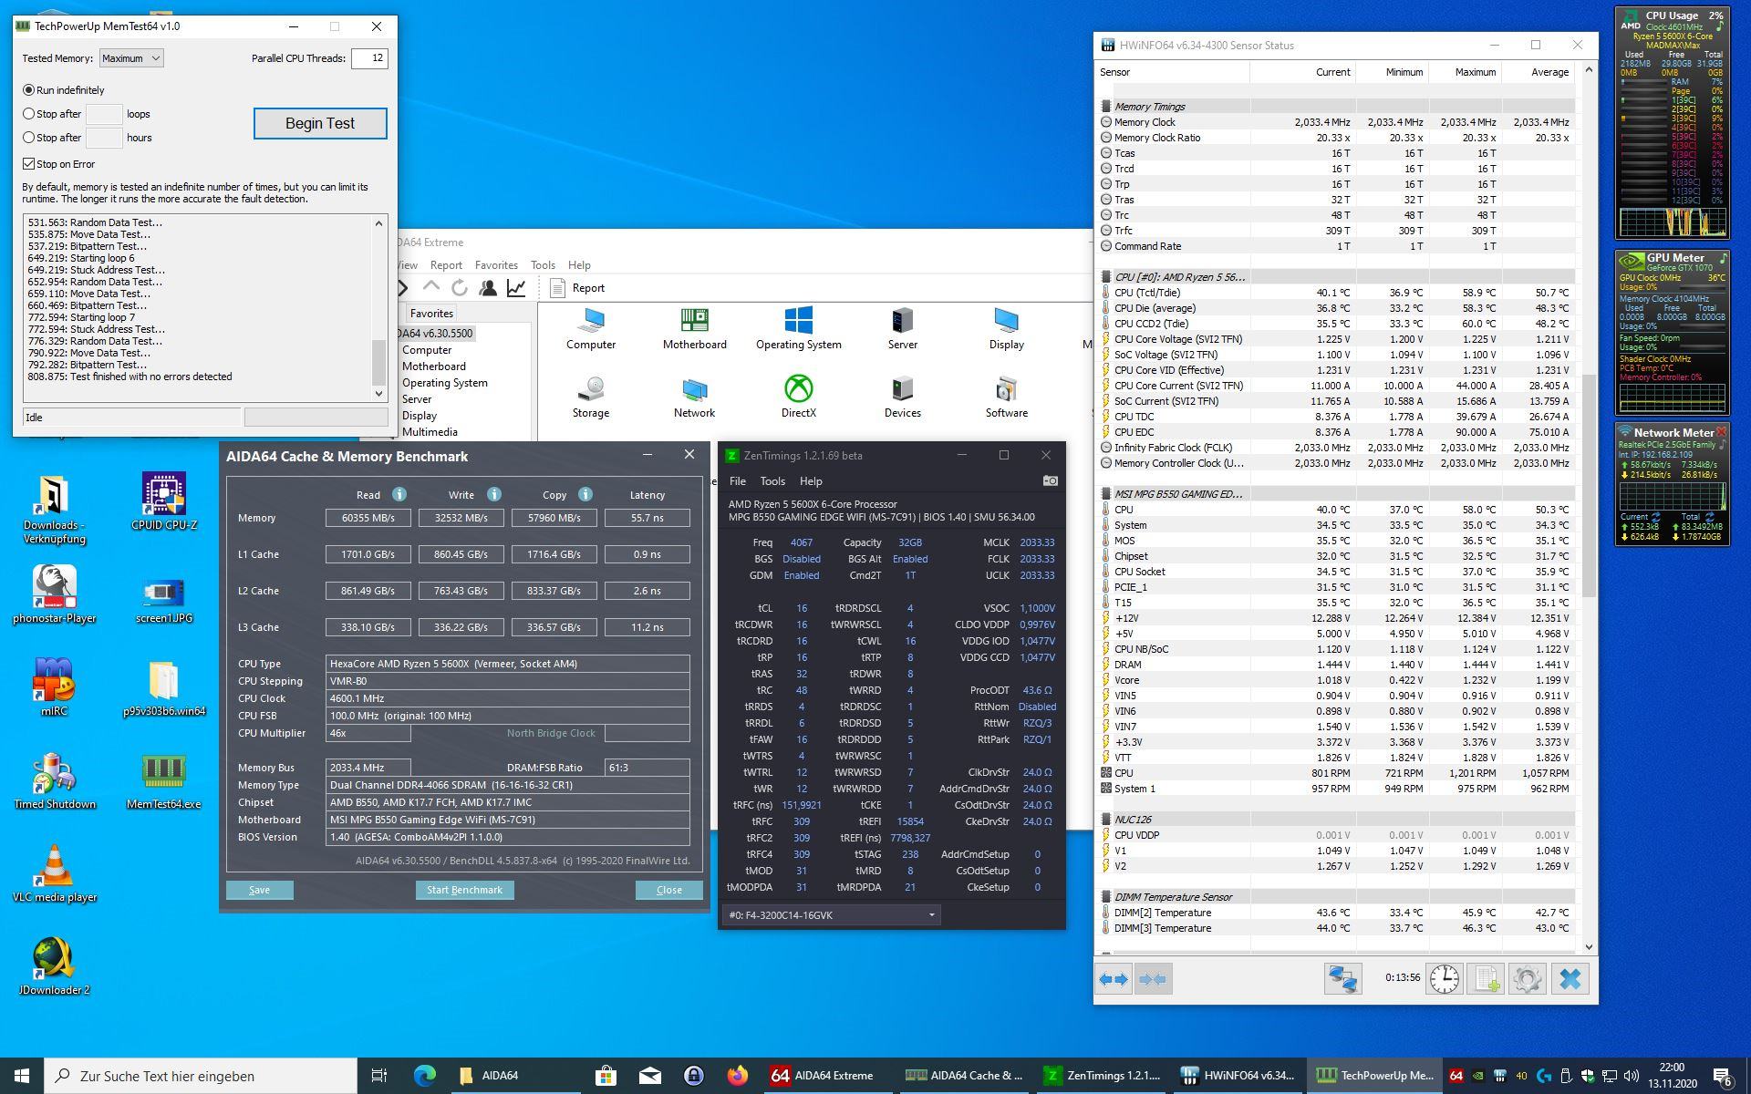Open Server category icon in AIDA64
1751x1094 pixels.
point(903,328)
